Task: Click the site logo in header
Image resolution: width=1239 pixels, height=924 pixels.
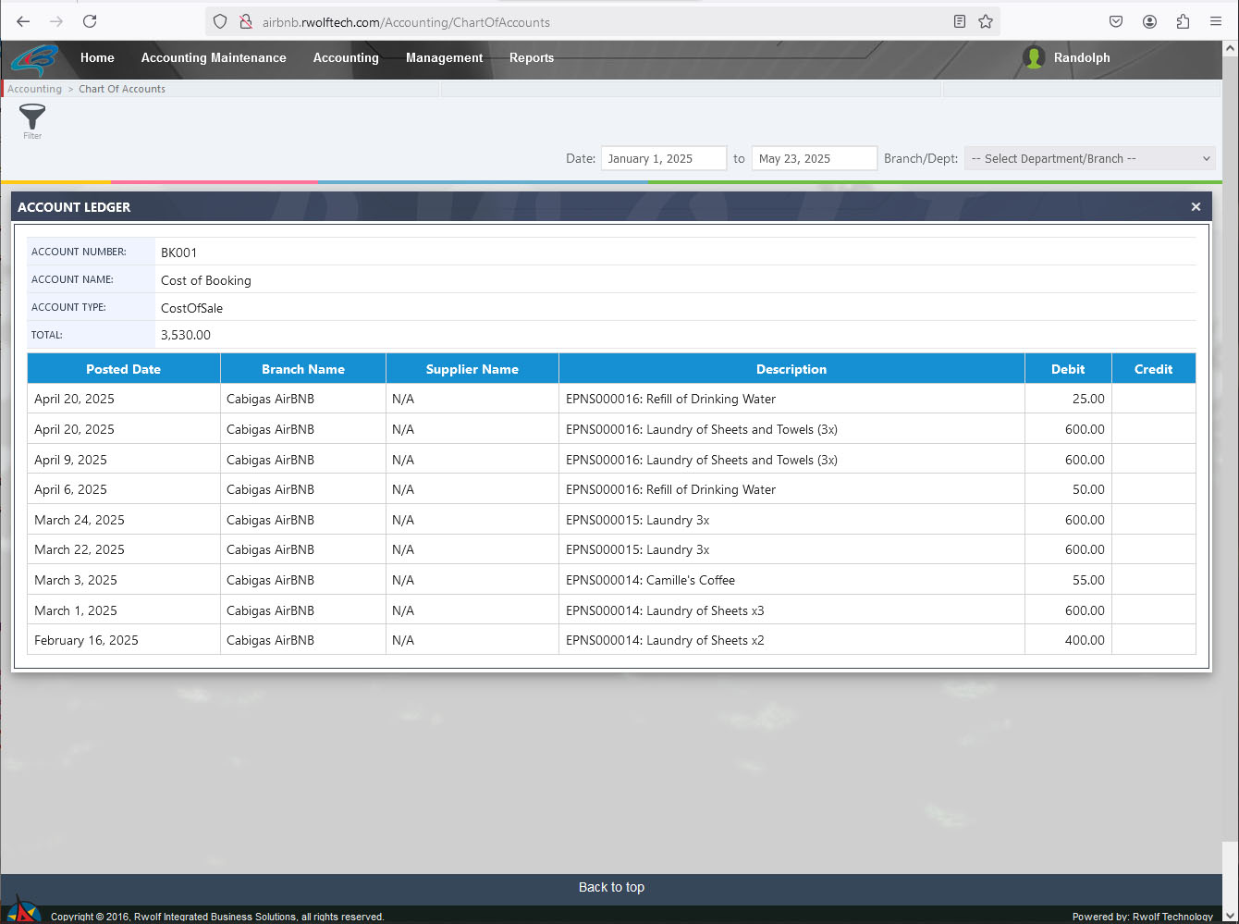Action: tap(35, 60)
